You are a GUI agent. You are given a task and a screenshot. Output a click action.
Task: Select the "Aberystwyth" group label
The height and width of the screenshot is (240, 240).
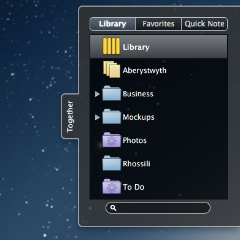(x=144, y=71)
